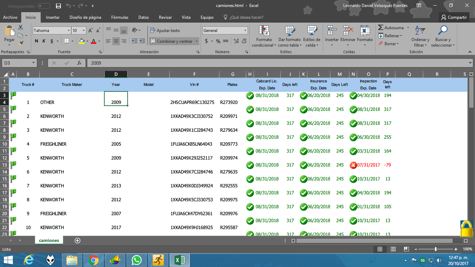The height and width of the screenshot is (267, 475).
Task: Toggle Ajustar texto wrap option
Action: point(165,31)
